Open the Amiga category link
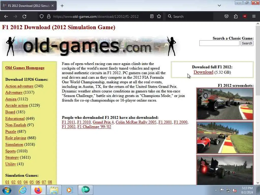This screenshot has width=260, height=195. coord(11,99)
